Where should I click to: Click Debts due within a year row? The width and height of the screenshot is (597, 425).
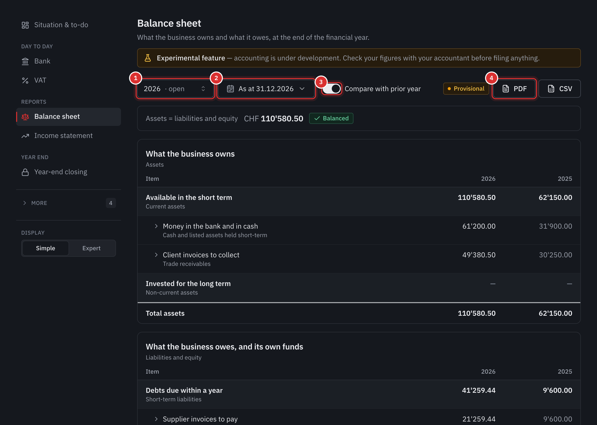point(359,394)
